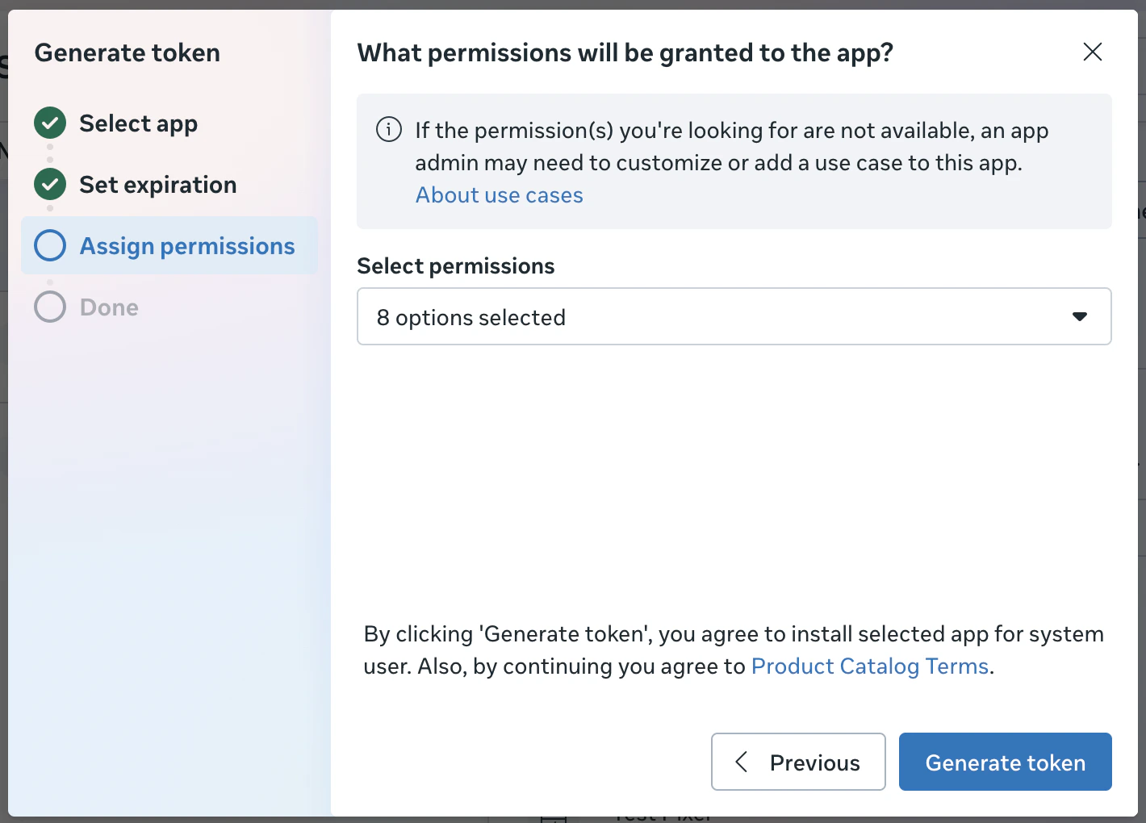Image resolution: width=1146 pixels, height=823 pixels.
Task: Click the circle icon next to Done step
Action: (49, 307)
